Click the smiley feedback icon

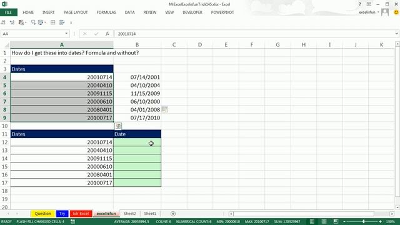396,12
